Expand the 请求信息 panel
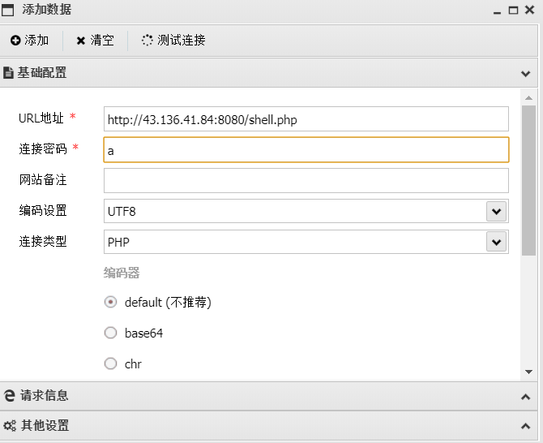543x443 pixels. (x=526, y=396)
